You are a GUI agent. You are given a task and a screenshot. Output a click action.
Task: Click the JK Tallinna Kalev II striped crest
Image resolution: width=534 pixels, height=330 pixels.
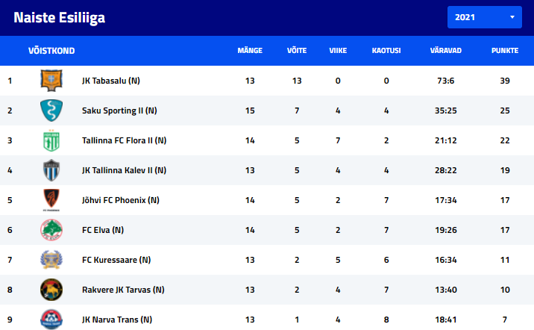coord(51,170)
